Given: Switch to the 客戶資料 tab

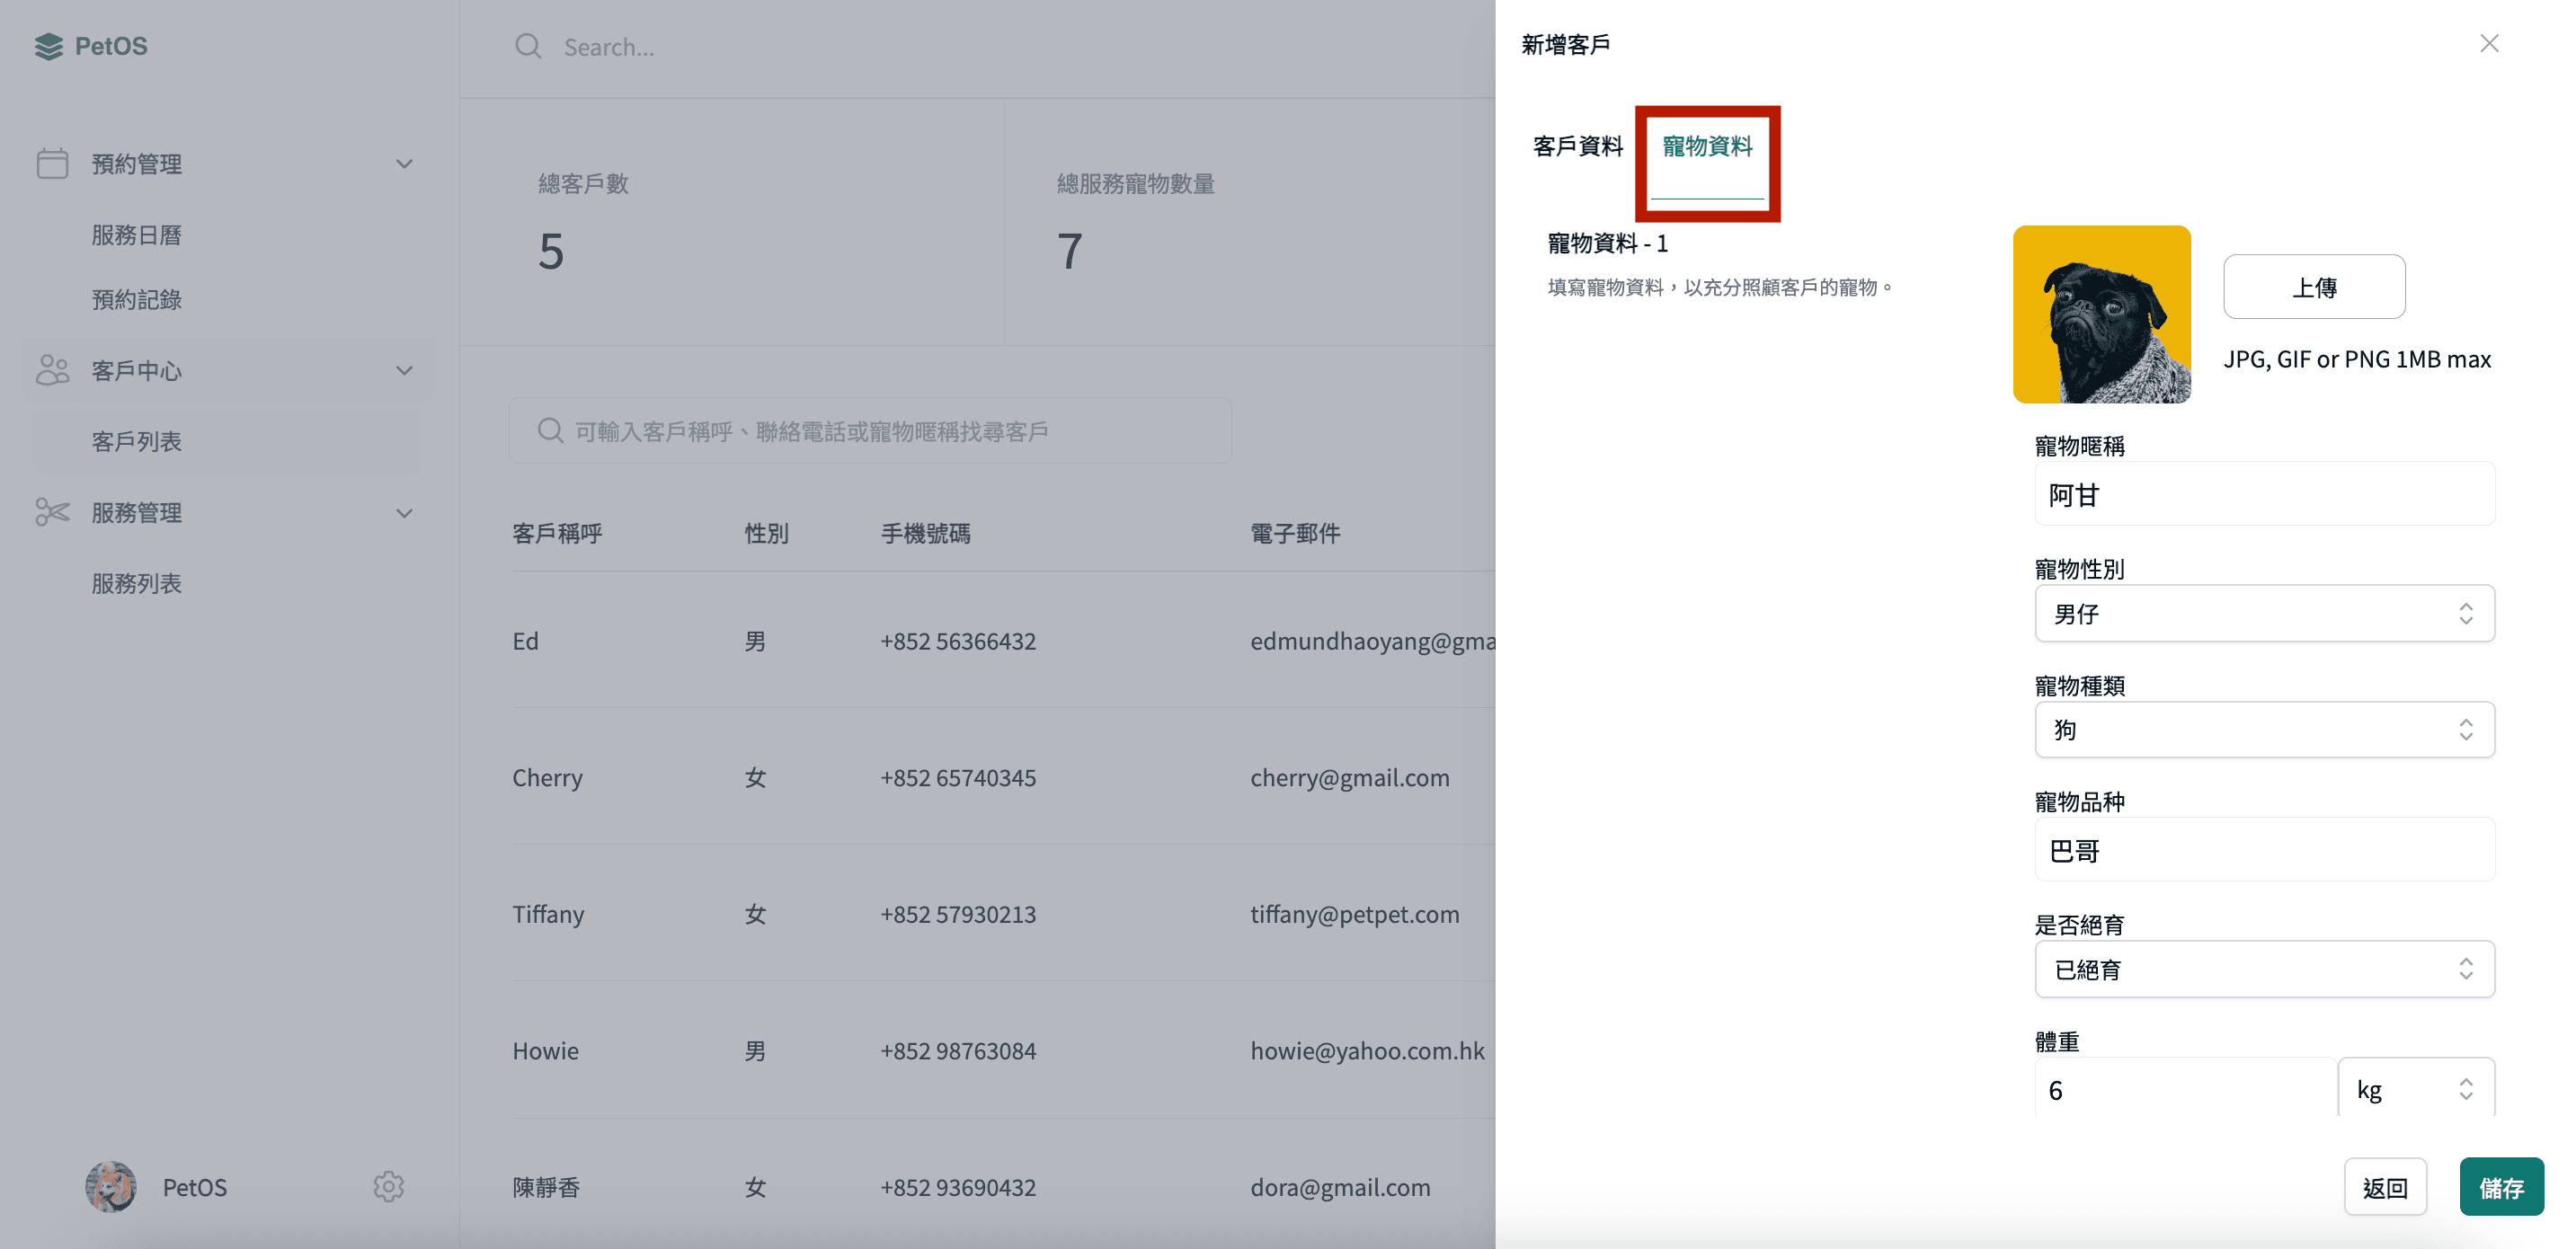Looking at the screenshot, I should (1577, 146).
